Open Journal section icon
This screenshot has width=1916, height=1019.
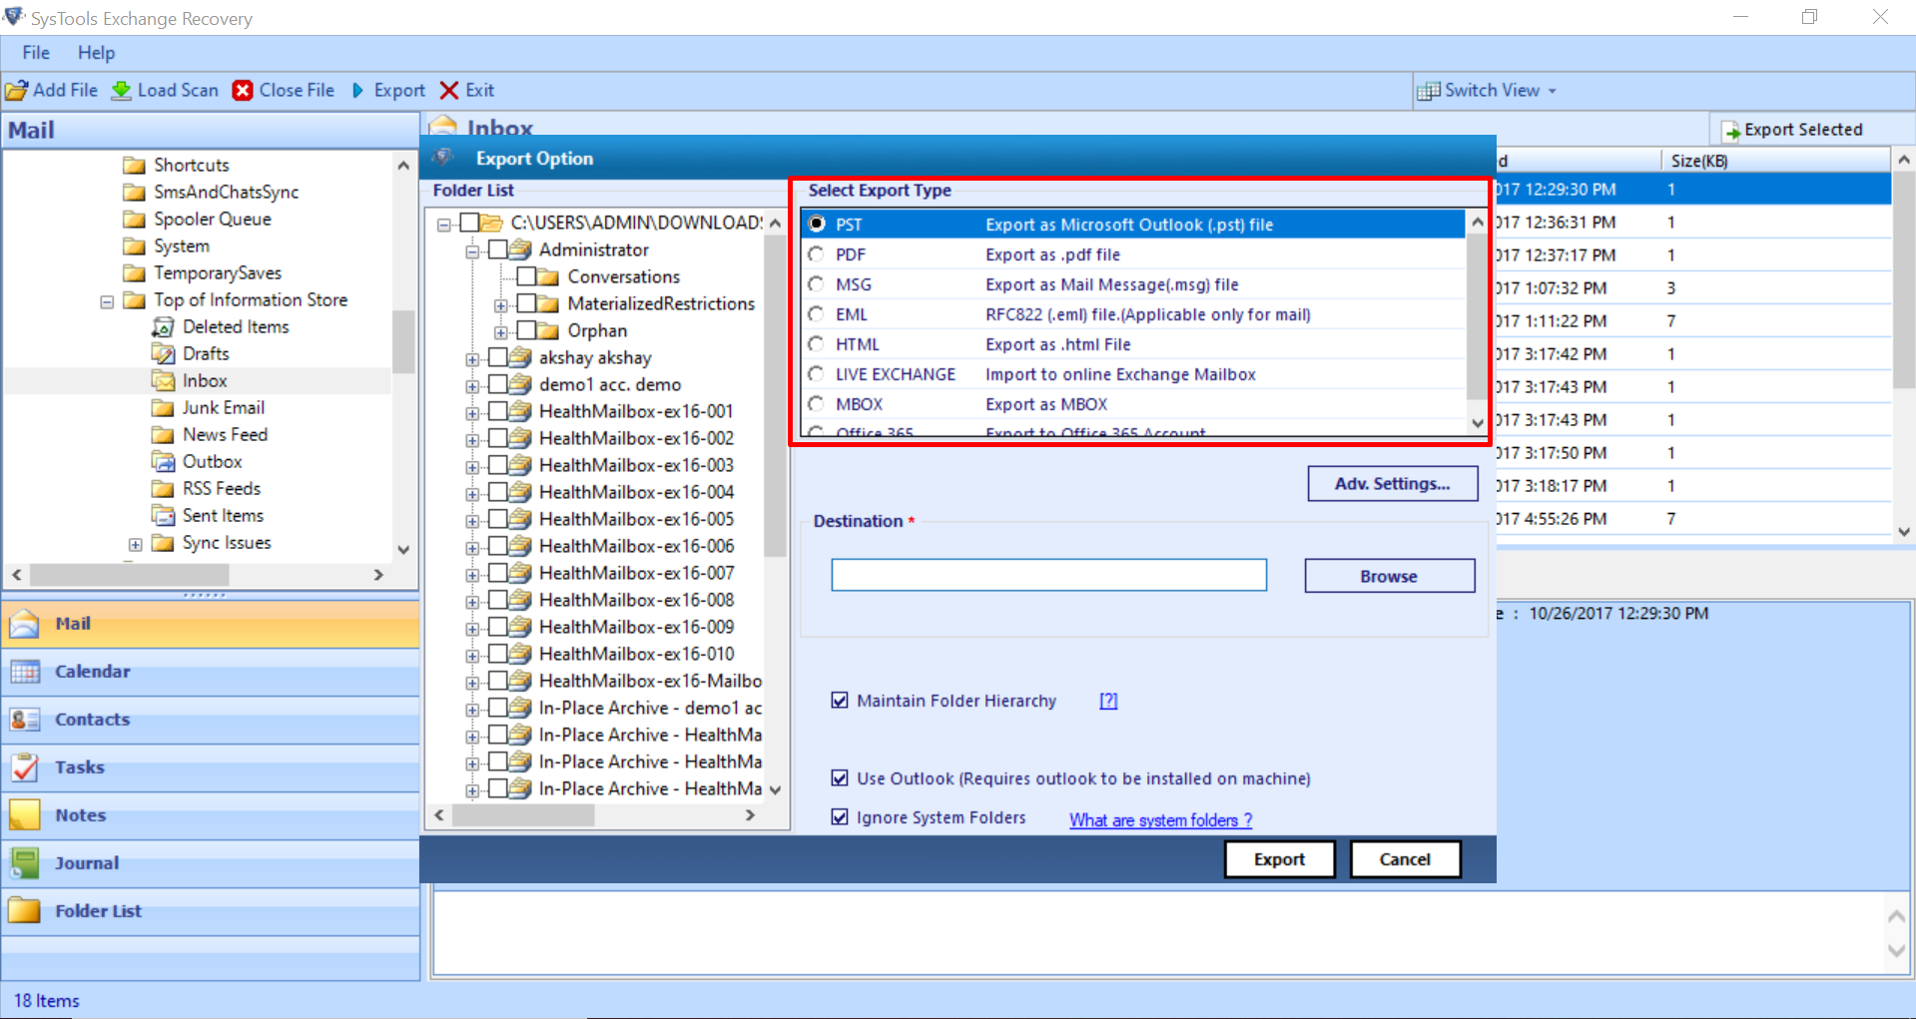(x=25, y=863)
